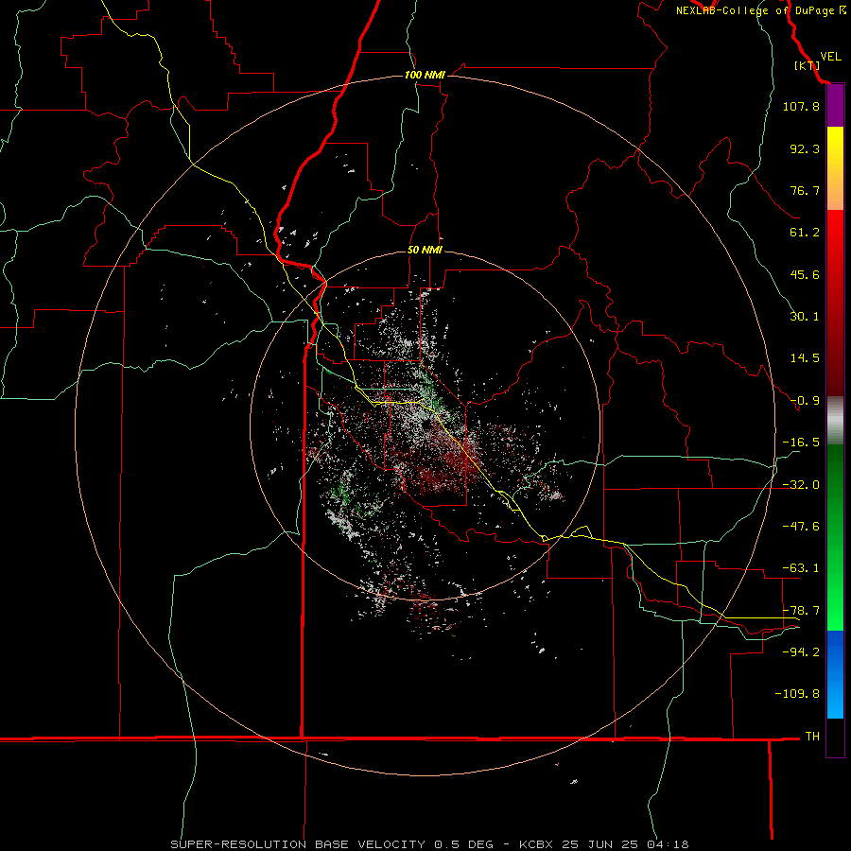Click the 92.3 velocity scale value

[805, 148]
